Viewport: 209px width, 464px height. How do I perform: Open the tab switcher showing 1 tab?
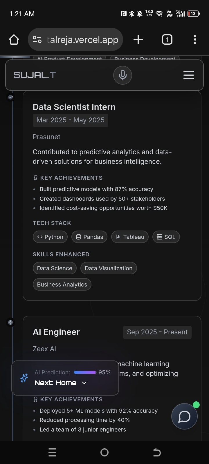click(x=167, y=39)
